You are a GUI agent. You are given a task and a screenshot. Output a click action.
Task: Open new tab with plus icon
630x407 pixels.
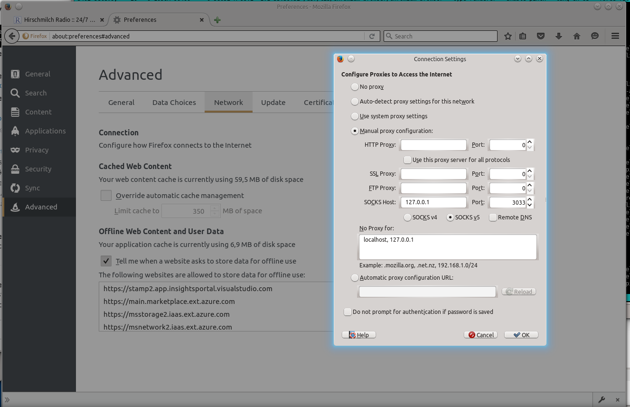click(217, 20)
